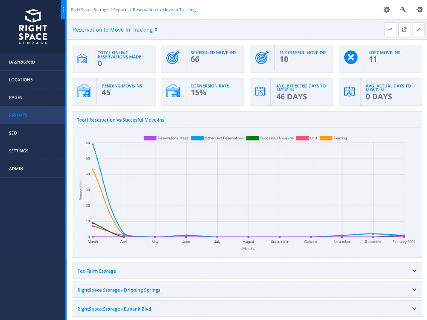
Task: Click the Fox Farm Storage title
Action: click(x=97, y=271)
